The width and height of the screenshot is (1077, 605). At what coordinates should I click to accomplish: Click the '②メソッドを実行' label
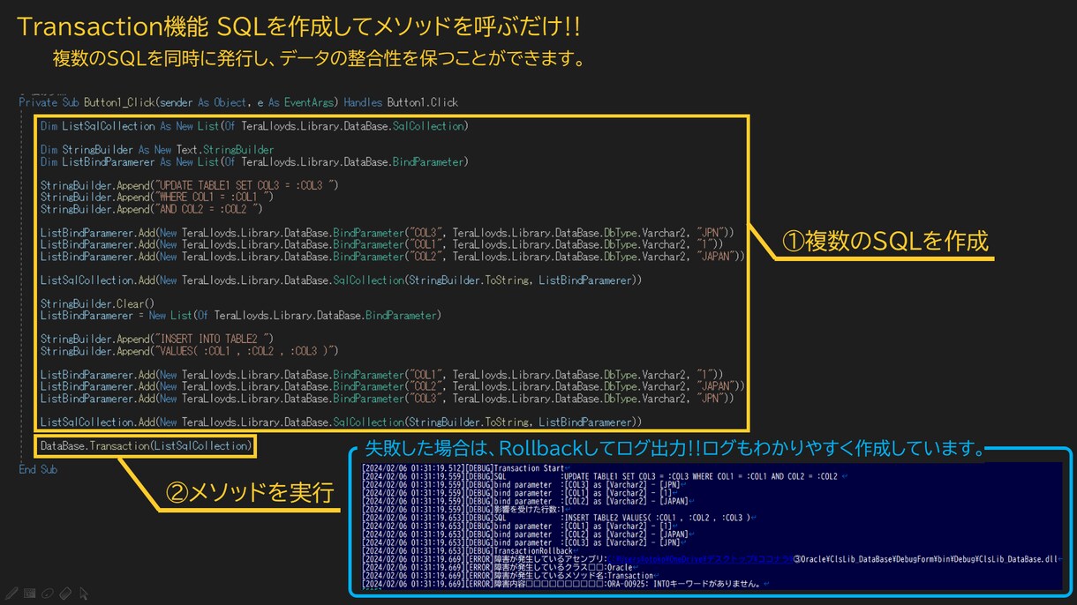coord(250,492)
